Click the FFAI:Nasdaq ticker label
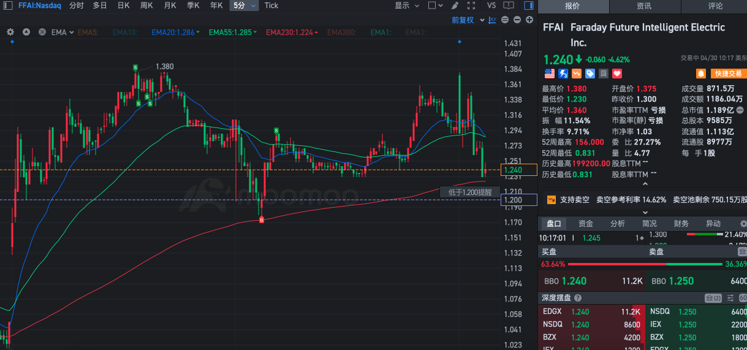 coord(39,6)
